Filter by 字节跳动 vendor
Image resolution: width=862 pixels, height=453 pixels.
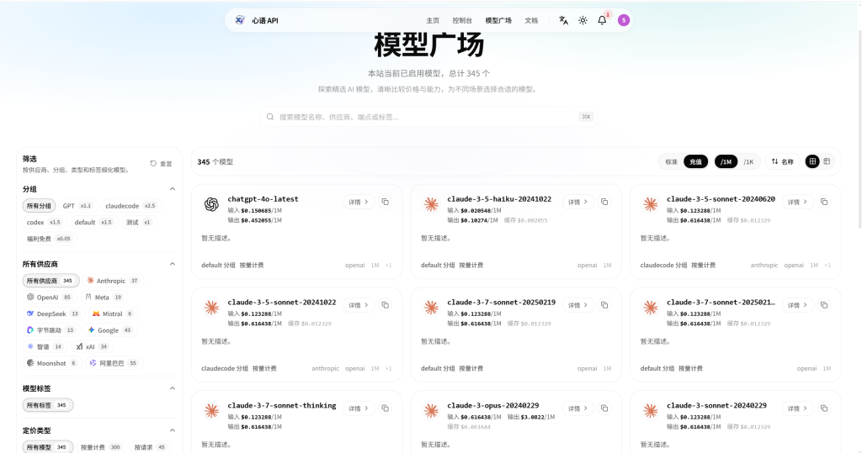pyautogui.click(x=51, y=330)
